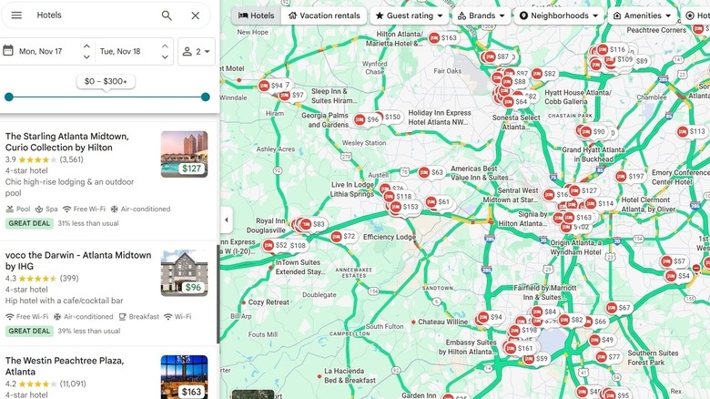Click the results list scrollbar

coord(218,294)
